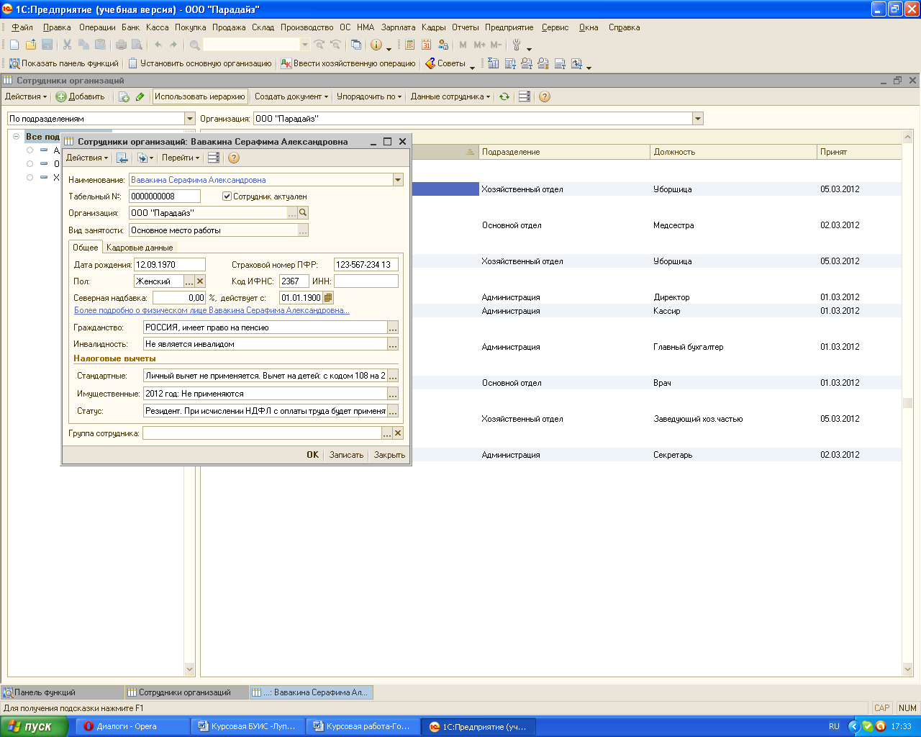The width and height of the screenshot is (921, 737).
Task: Open Более подробно о физическом лице link
Action: (212, 311)
